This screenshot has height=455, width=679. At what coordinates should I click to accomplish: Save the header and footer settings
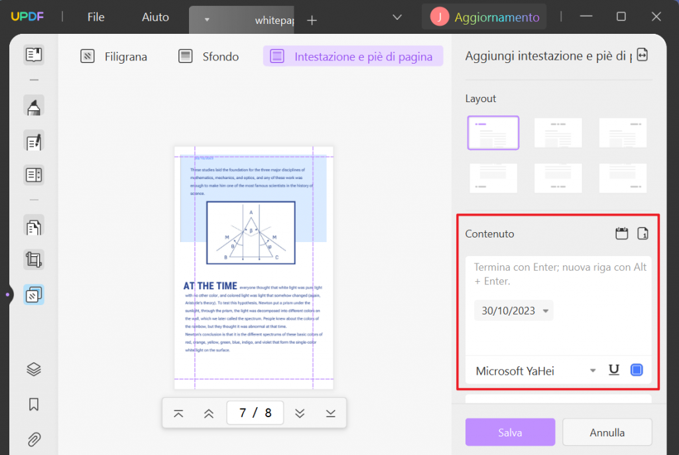(510, 432)
